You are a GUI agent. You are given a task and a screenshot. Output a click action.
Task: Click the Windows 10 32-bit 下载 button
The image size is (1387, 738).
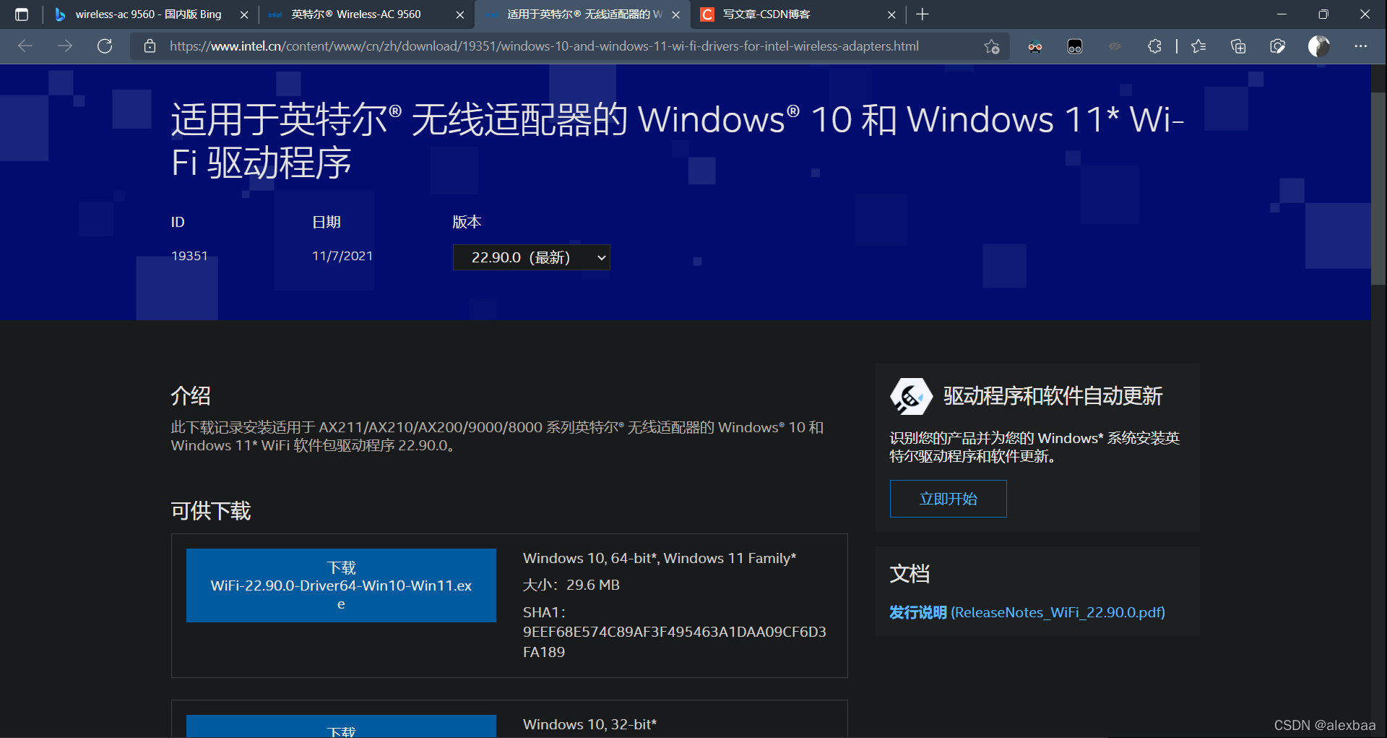pyautogui.click(x=341, y=726)
